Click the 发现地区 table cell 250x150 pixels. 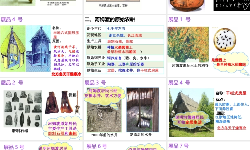(96, 35)
